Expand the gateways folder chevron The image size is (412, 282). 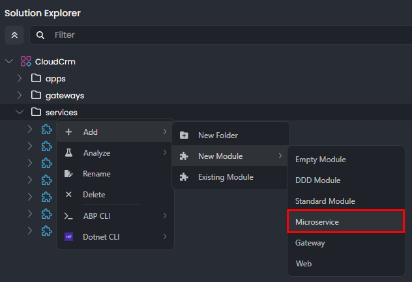tap(20, 95)
